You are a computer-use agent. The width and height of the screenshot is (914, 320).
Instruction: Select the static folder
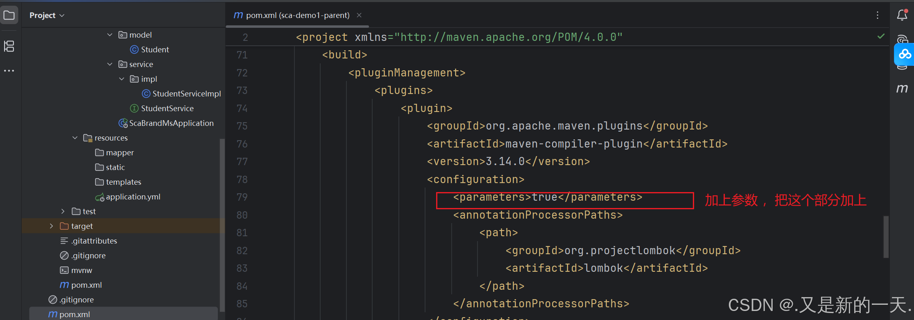115,167
